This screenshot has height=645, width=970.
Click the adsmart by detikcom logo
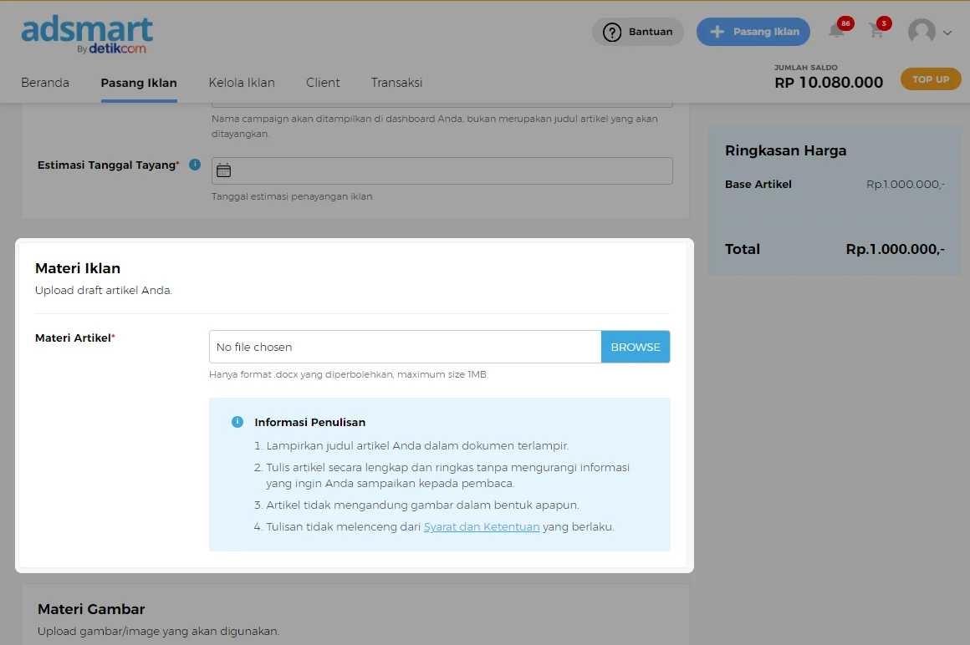[x=87, y=35]
